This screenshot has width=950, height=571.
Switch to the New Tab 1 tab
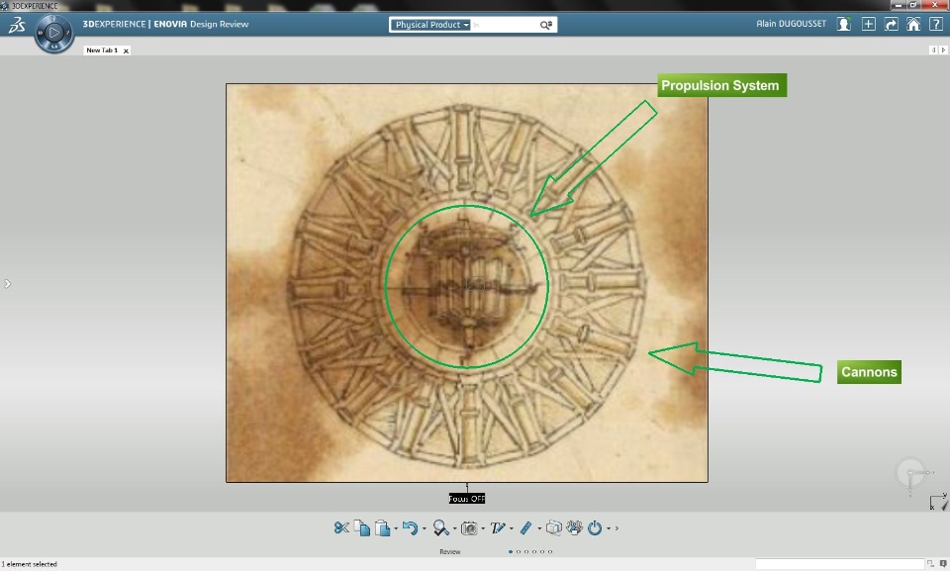point(102,50)
